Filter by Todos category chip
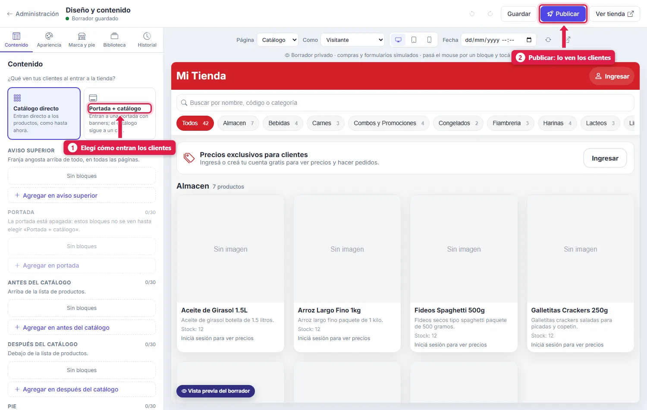Screen dimensions: 647x410 coord(195,123)
